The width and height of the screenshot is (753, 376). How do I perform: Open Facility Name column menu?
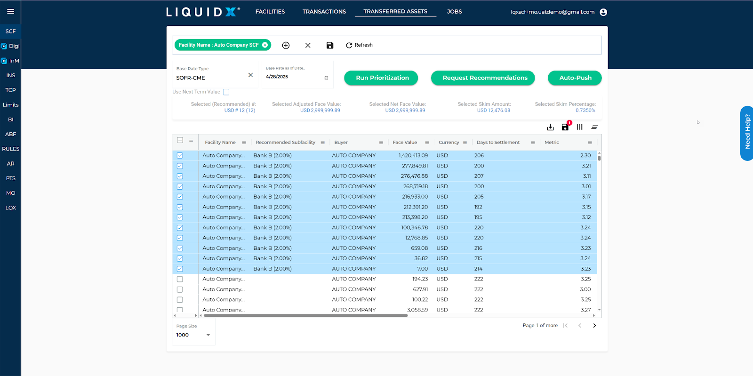click(244, 143)
